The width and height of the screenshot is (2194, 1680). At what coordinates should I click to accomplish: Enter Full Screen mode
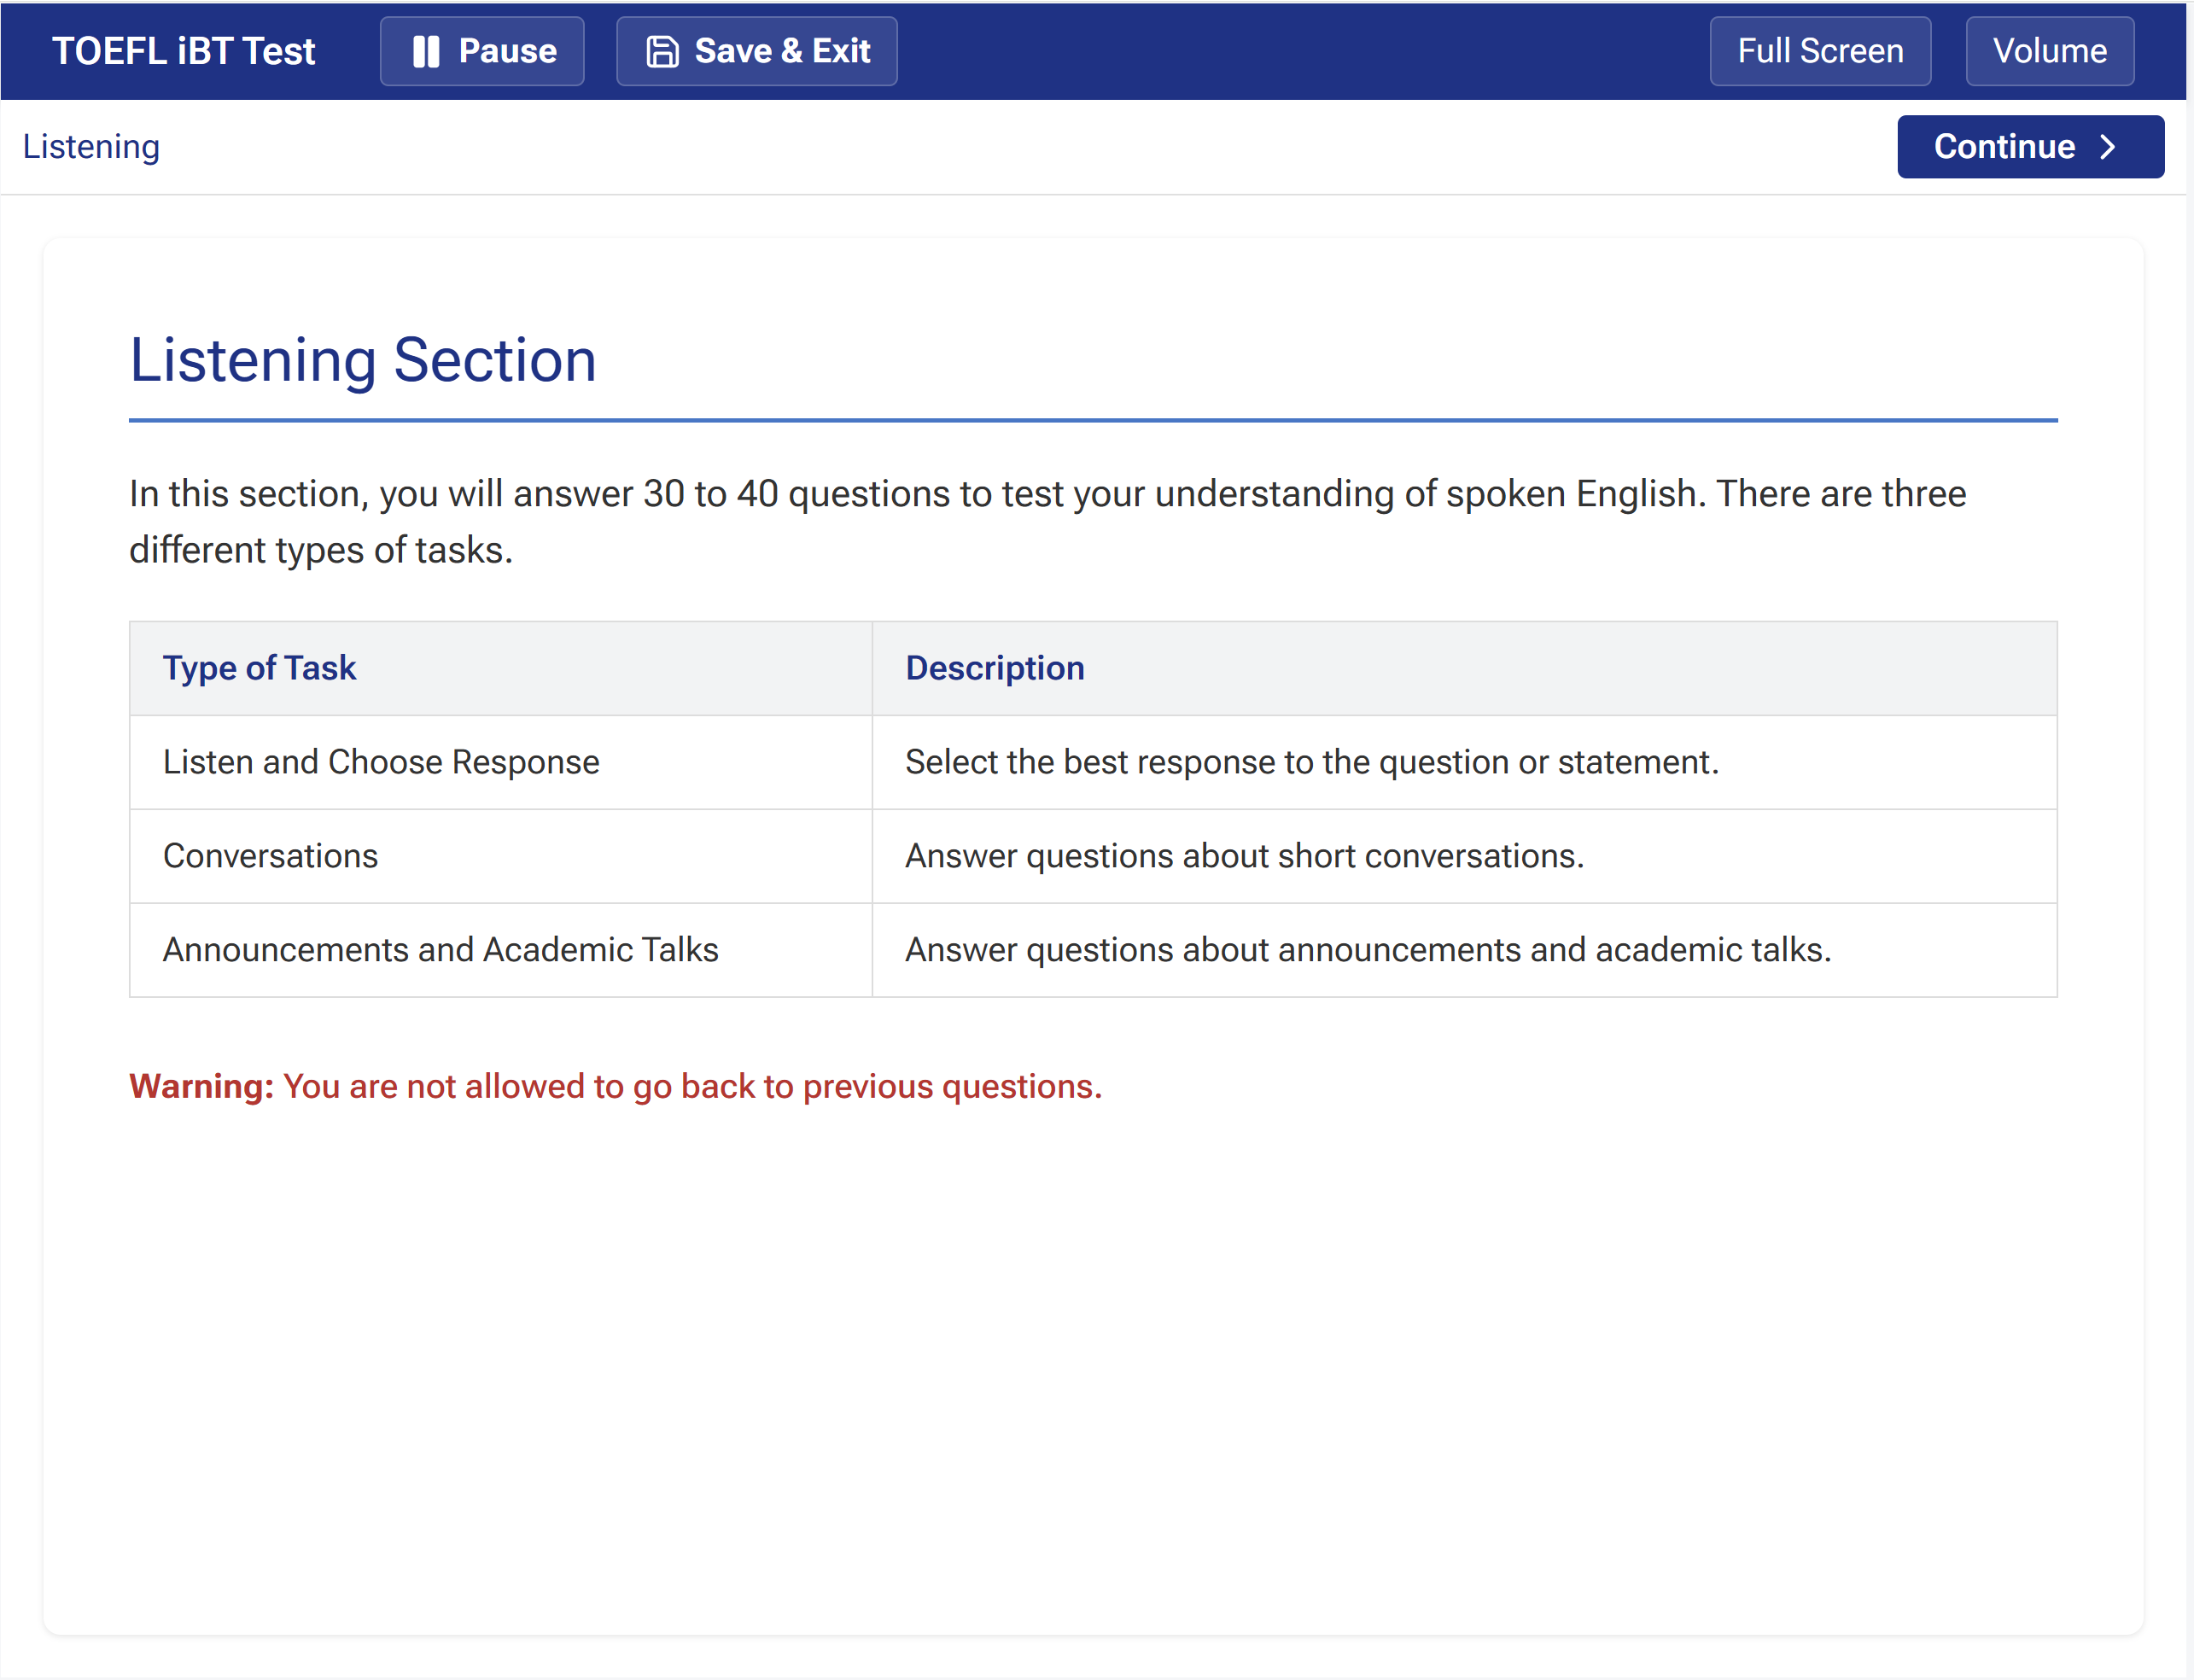1819,51
